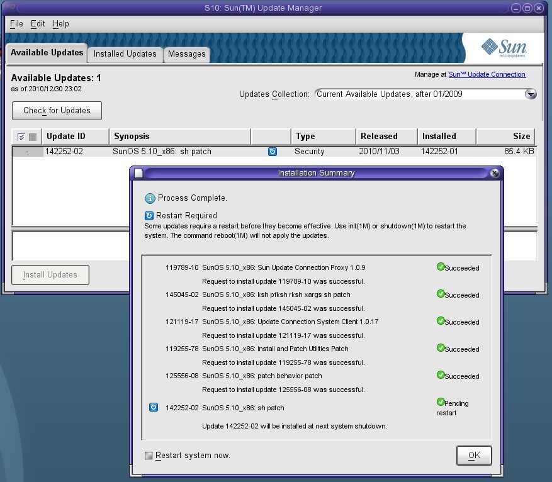Toggle the selection box for update 142252-02

click(28, 152)
